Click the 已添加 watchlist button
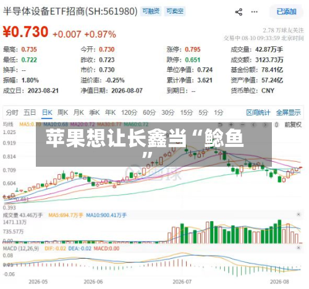 pos(286,12)
